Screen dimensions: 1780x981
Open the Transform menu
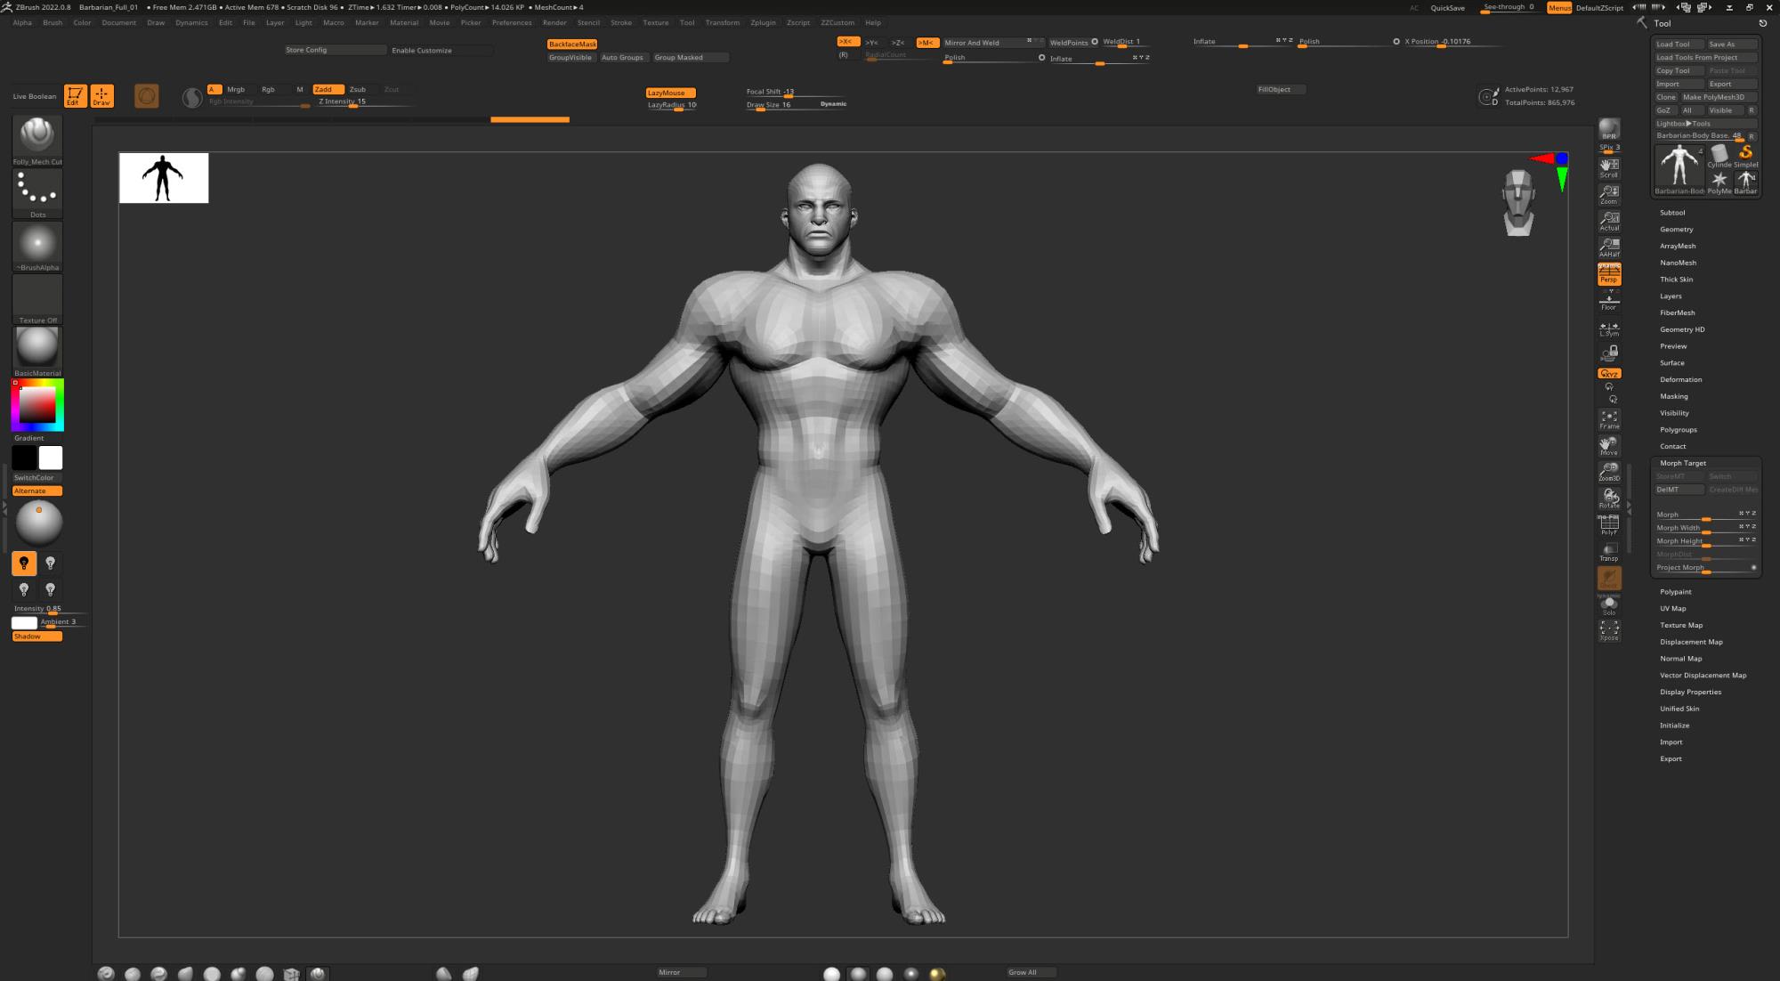tap(722, 23)
